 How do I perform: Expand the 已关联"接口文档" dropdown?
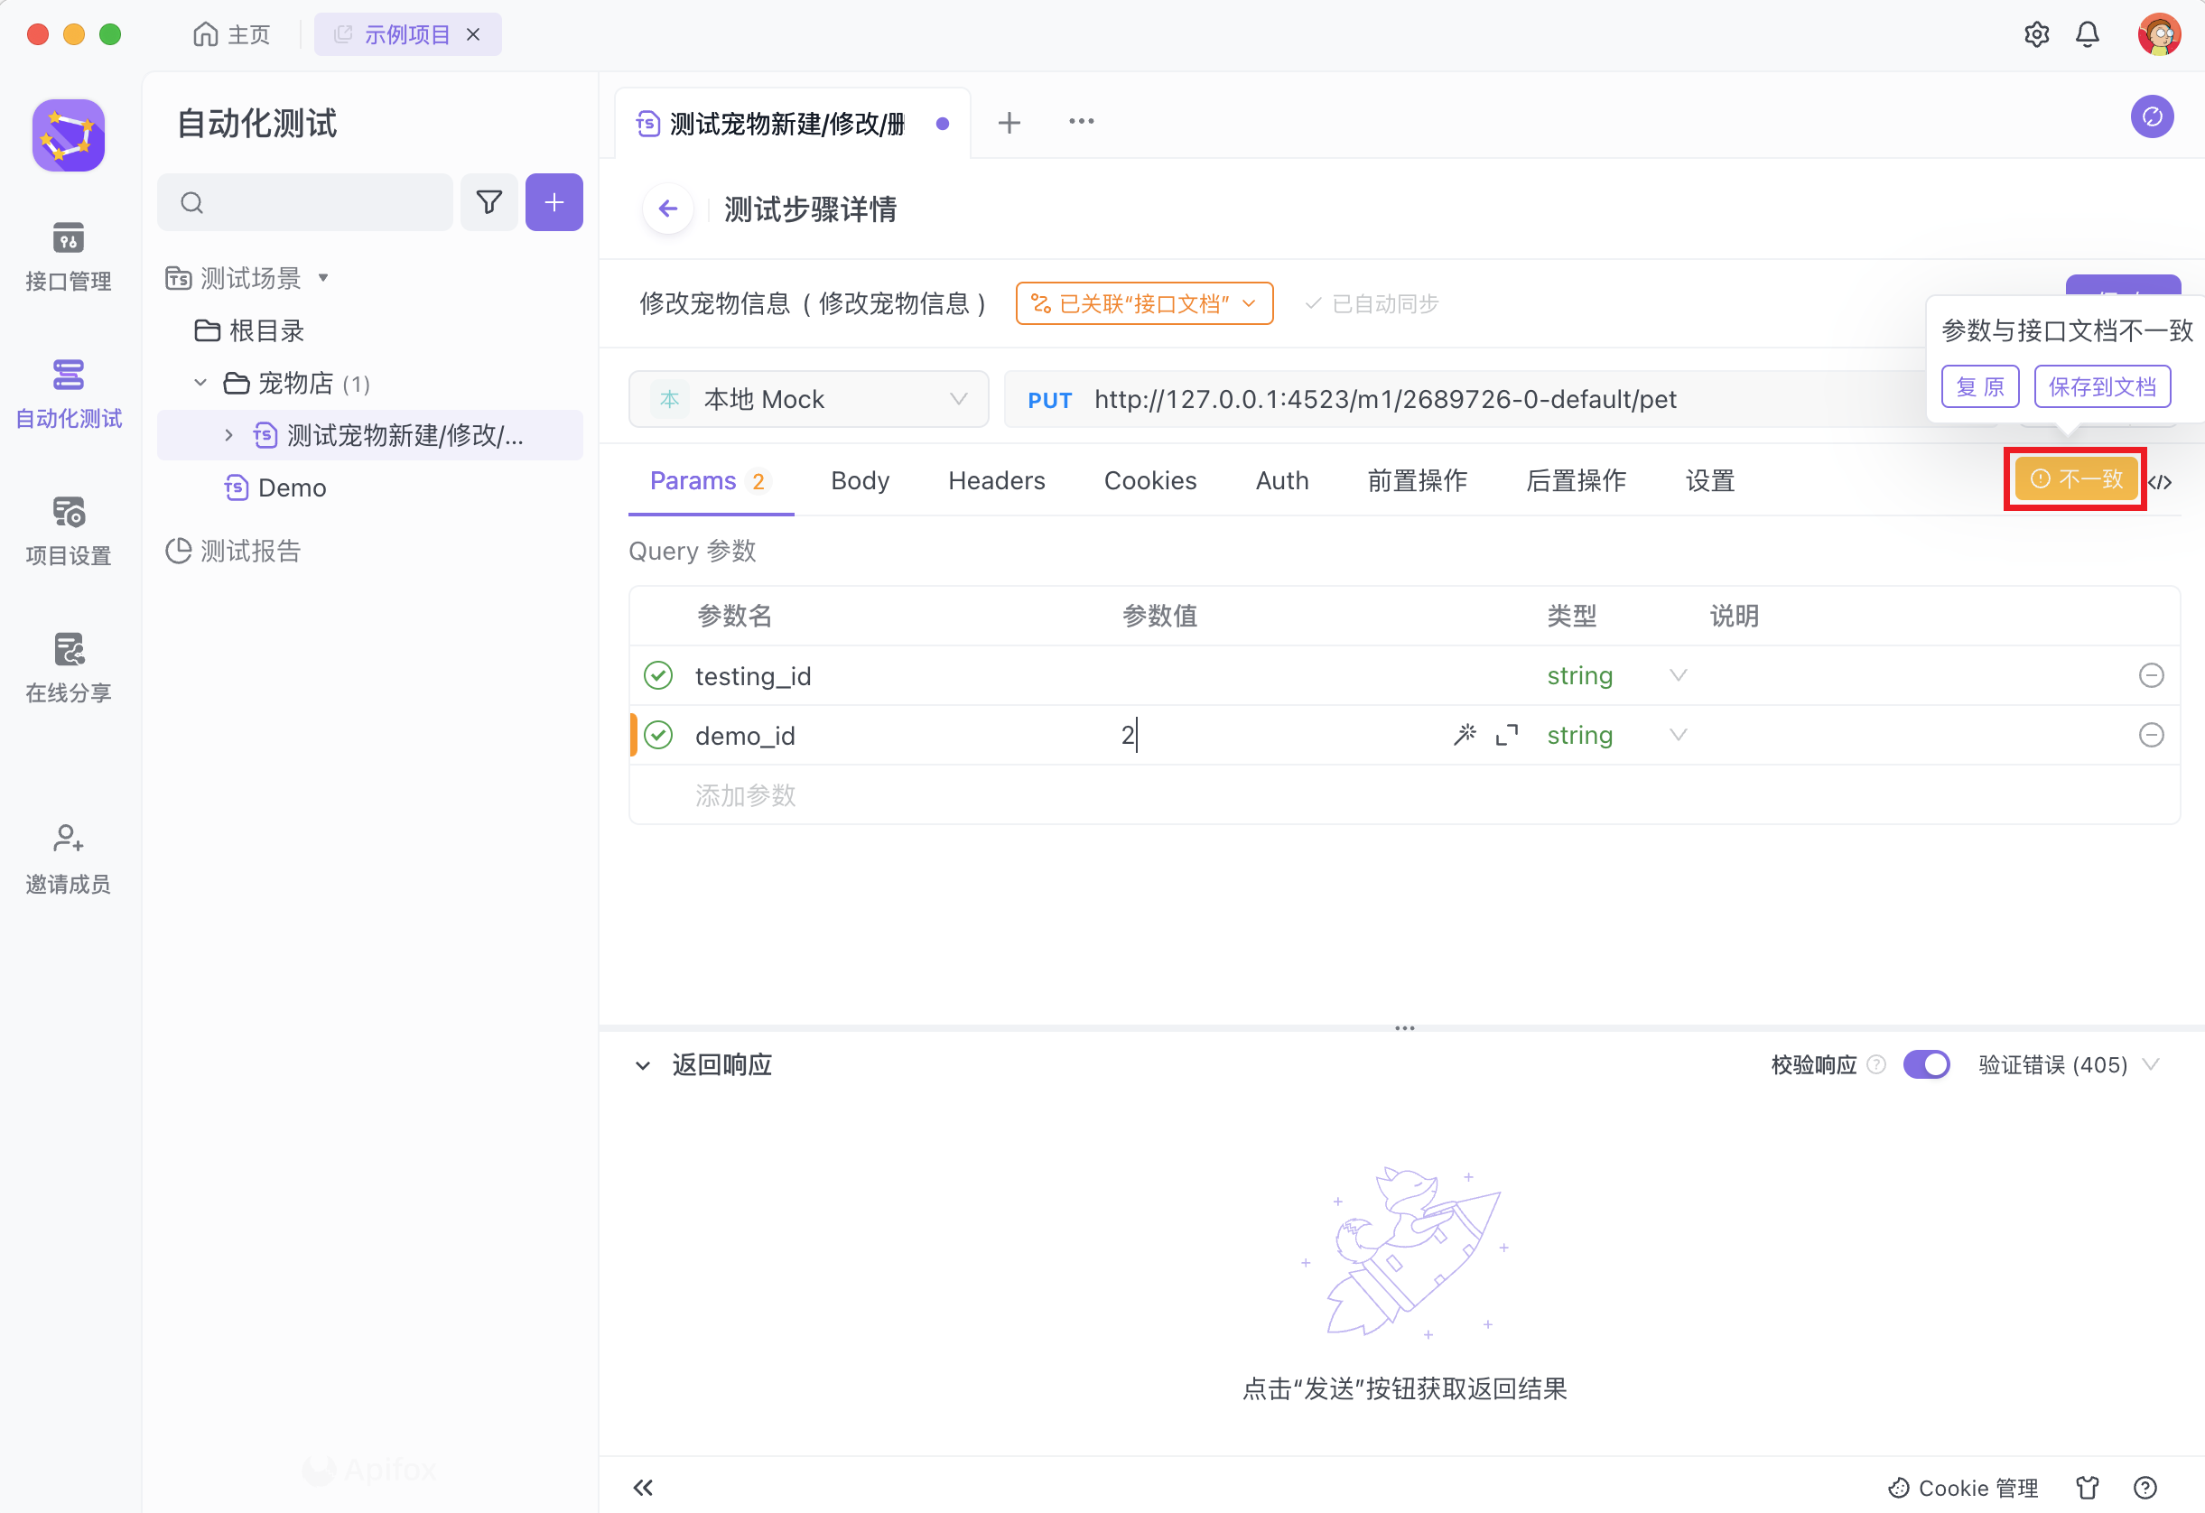1144,303
